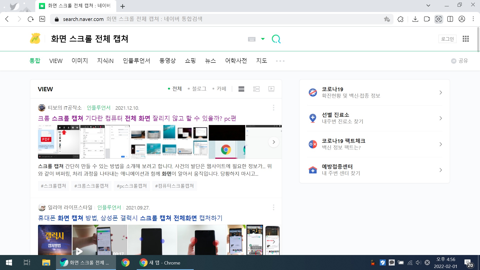
Task: Switch VIEW results to video layout
Action: (x=271, y=89)
